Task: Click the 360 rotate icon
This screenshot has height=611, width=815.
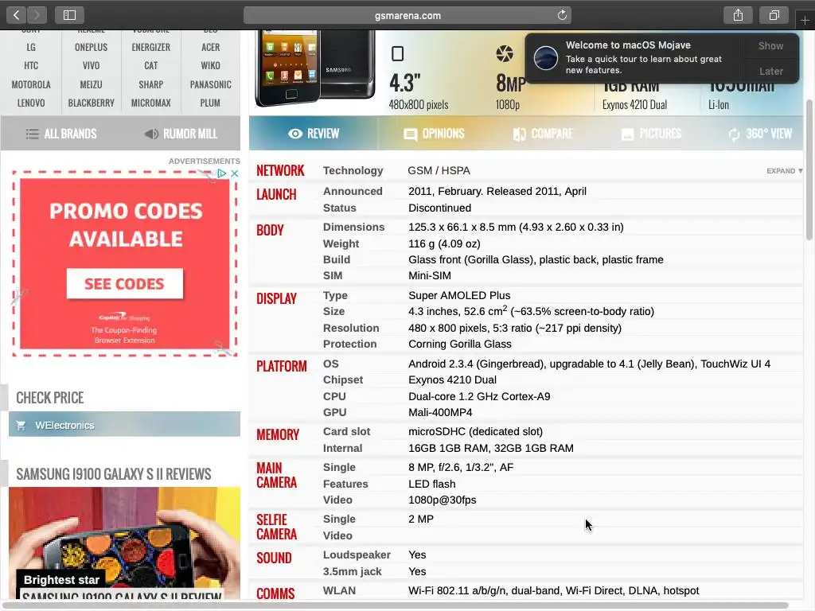Action: click(x=734, y=134)
